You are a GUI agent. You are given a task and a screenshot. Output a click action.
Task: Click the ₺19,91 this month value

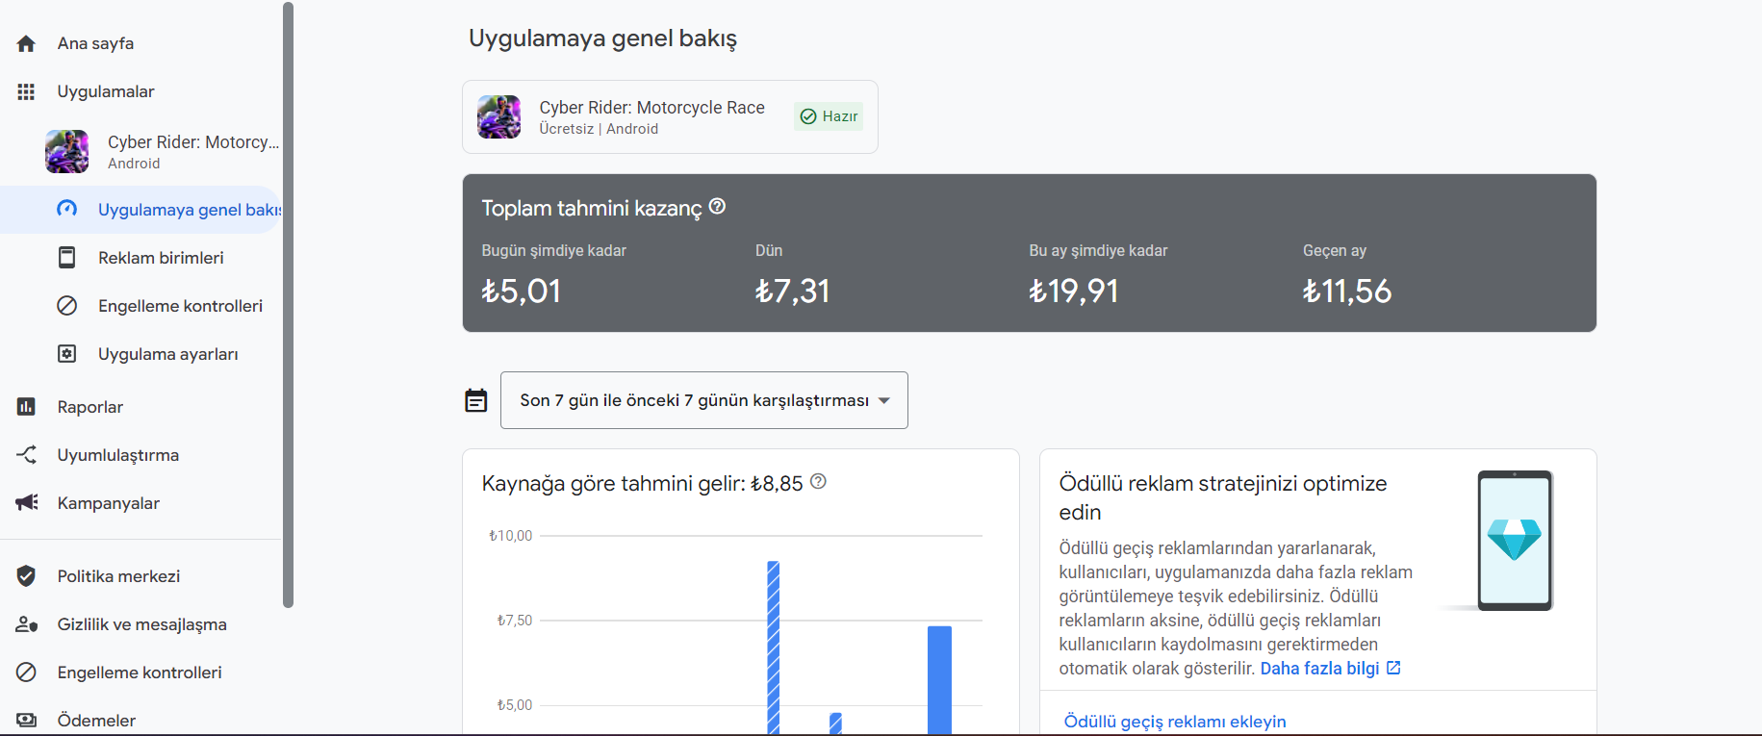click(1074, 291)
